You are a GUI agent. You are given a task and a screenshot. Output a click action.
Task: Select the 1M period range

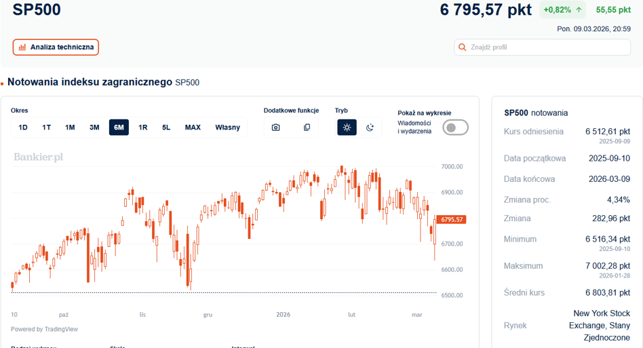pos(70,128)
